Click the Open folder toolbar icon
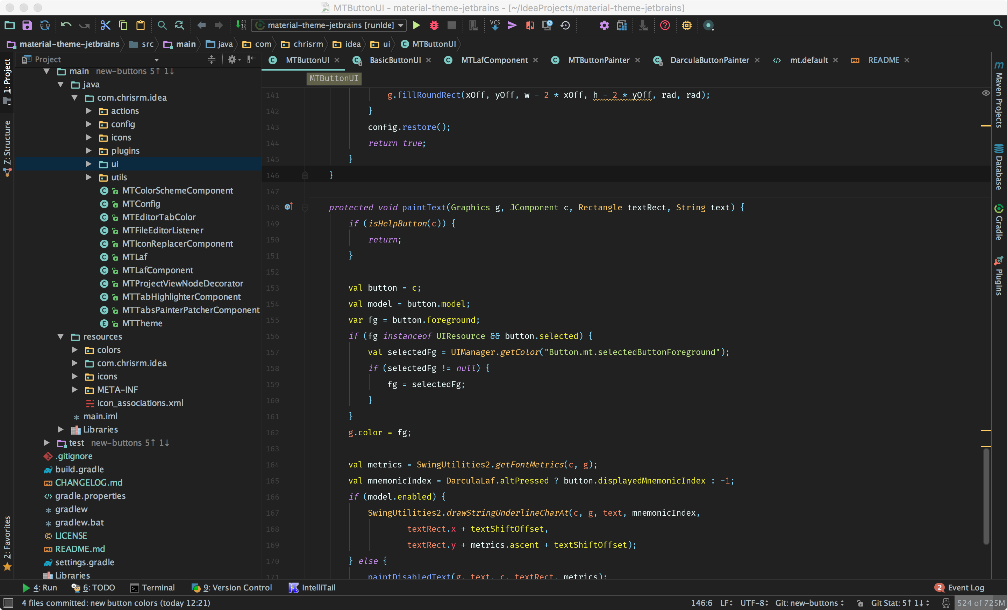Viewport: 1007px width, 610px height. pyautogui.click(x=10, y=25)
